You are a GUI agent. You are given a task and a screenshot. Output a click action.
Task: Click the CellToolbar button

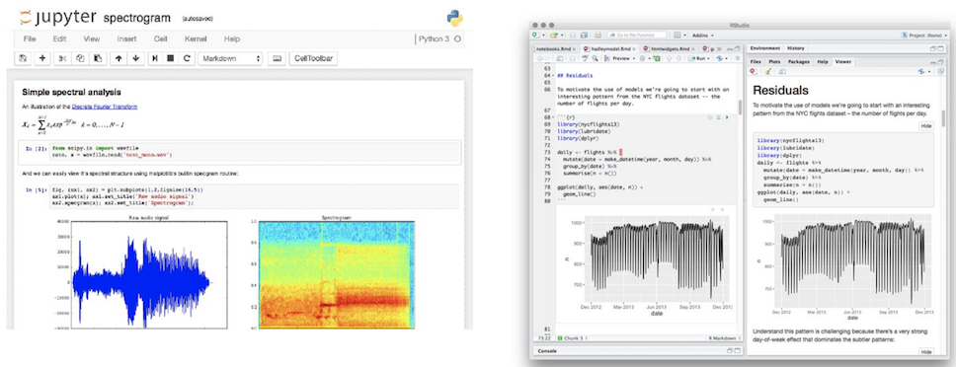(313, 58)
